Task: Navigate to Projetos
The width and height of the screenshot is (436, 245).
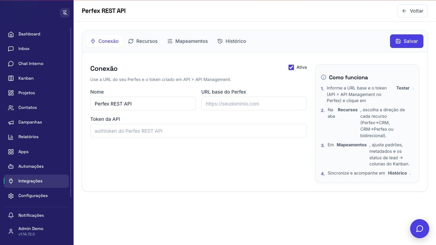Action: (36, 93)
